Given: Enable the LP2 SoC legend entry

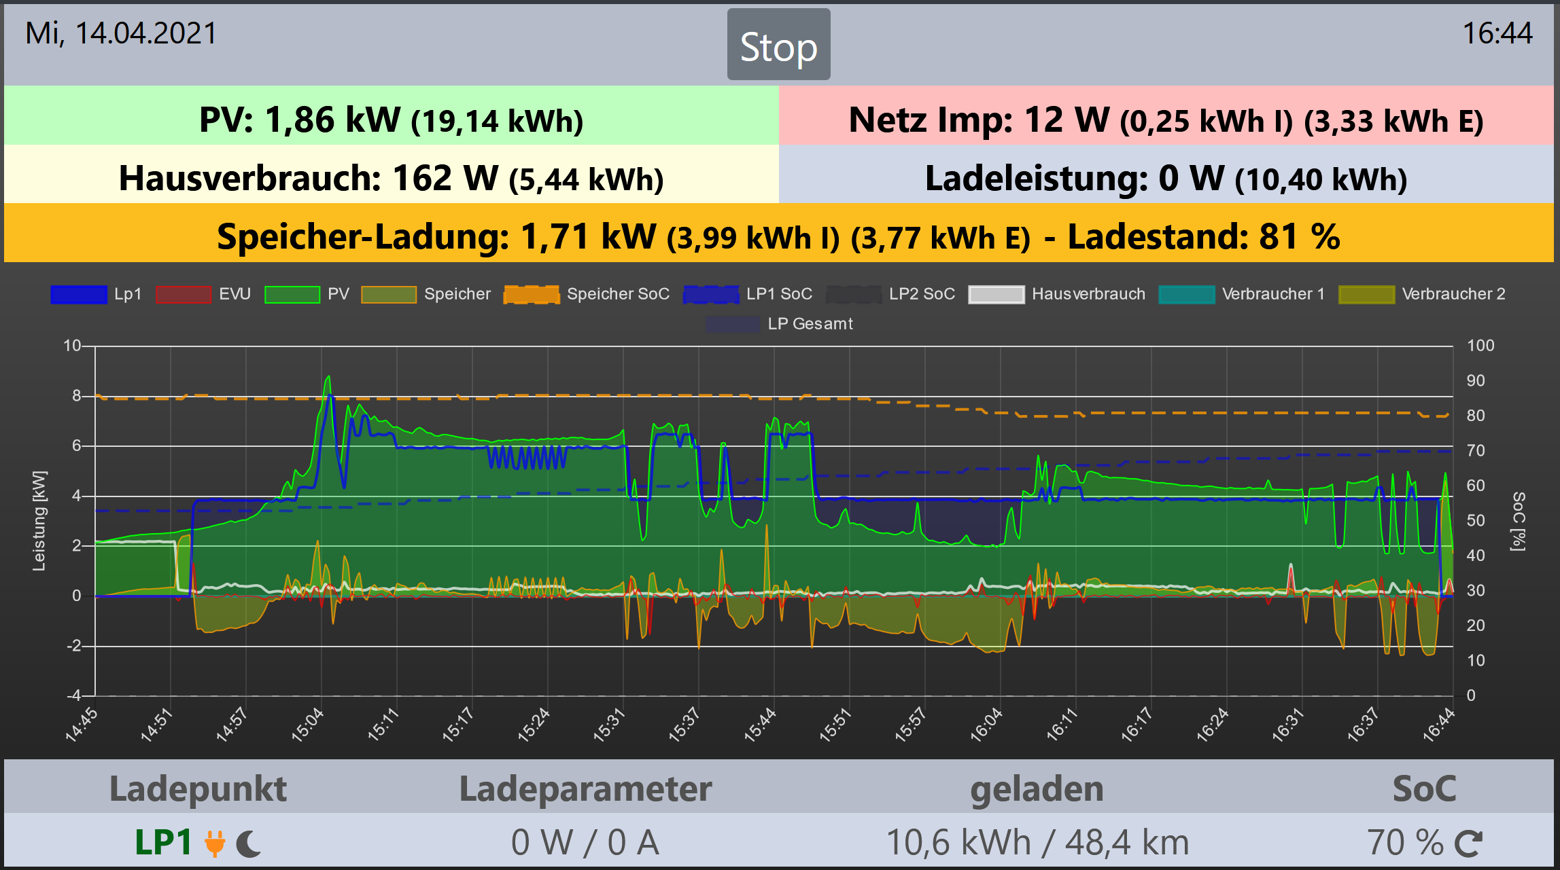Looking at the screenshot, I should (x=854, y=294).
